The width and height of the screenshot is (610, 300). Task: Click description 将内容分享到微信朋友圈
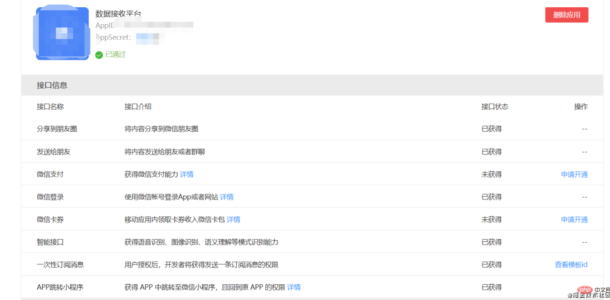click(x=161, y=129)
